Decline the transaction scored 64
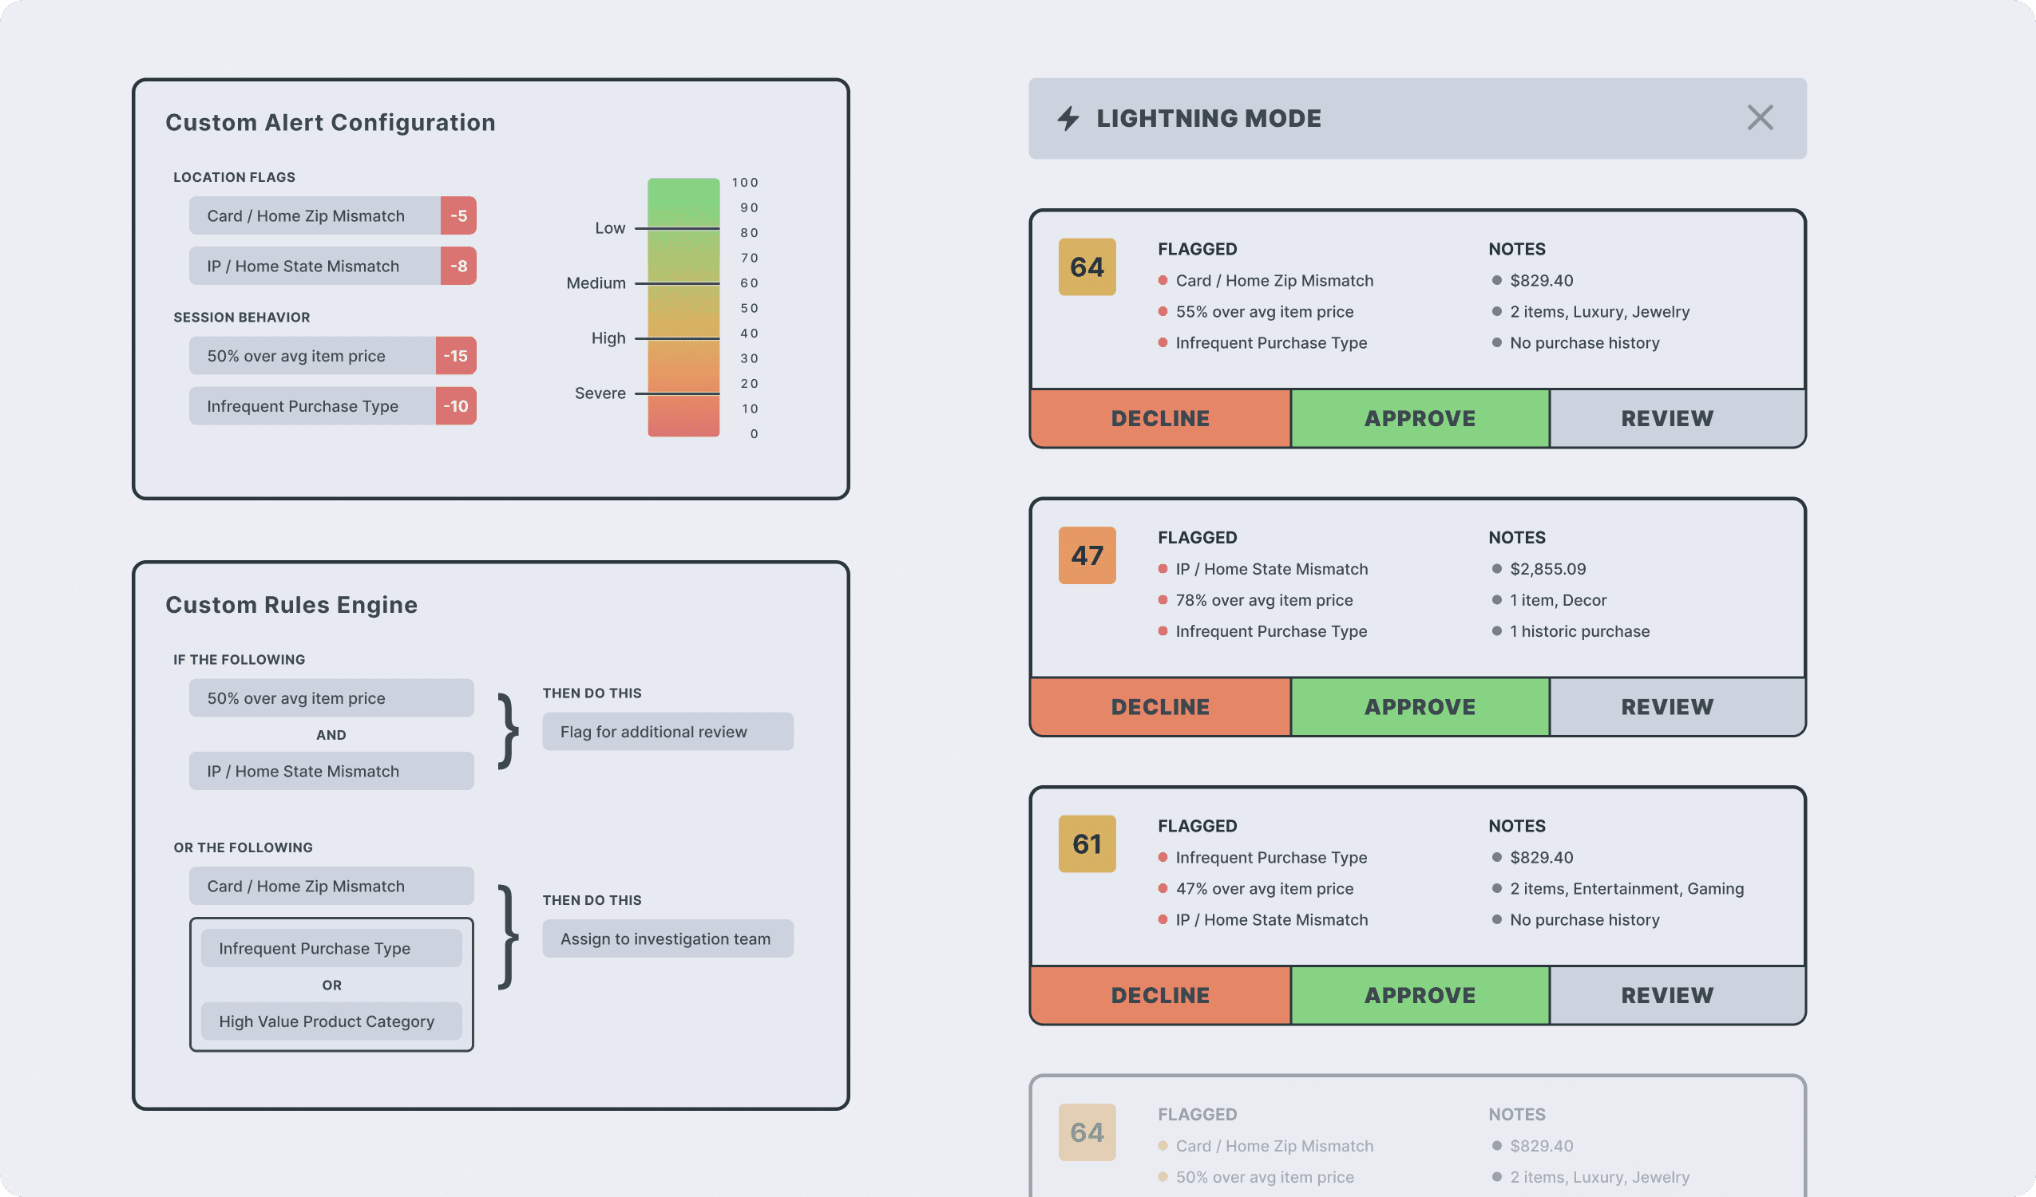2036x1197 pixels. pyautogui.click(x=1160, y=418)
